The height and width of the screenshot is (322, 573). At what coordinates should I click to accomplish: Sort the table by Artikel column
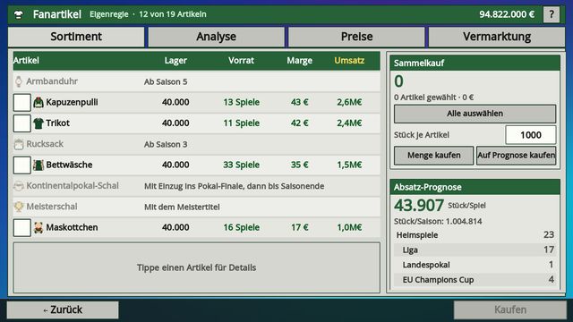pyautogui.click(x=26, y=61)
